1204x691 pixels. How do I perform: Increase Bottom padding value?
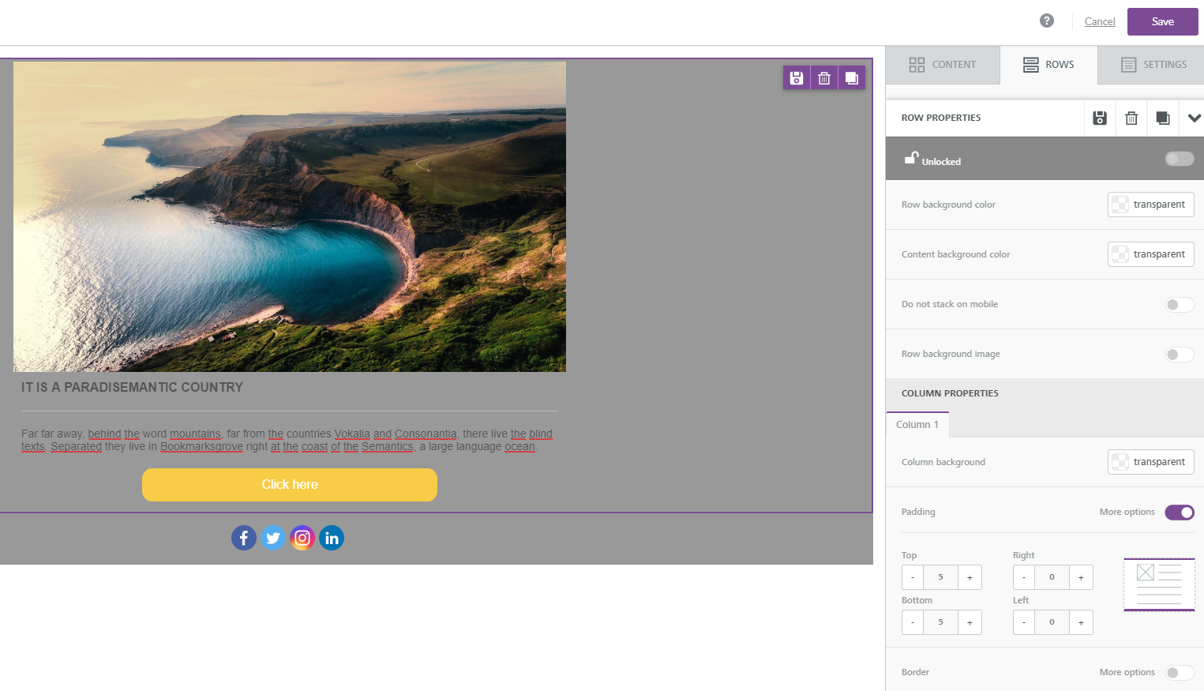pyautogui.click(x=970, y=622)
